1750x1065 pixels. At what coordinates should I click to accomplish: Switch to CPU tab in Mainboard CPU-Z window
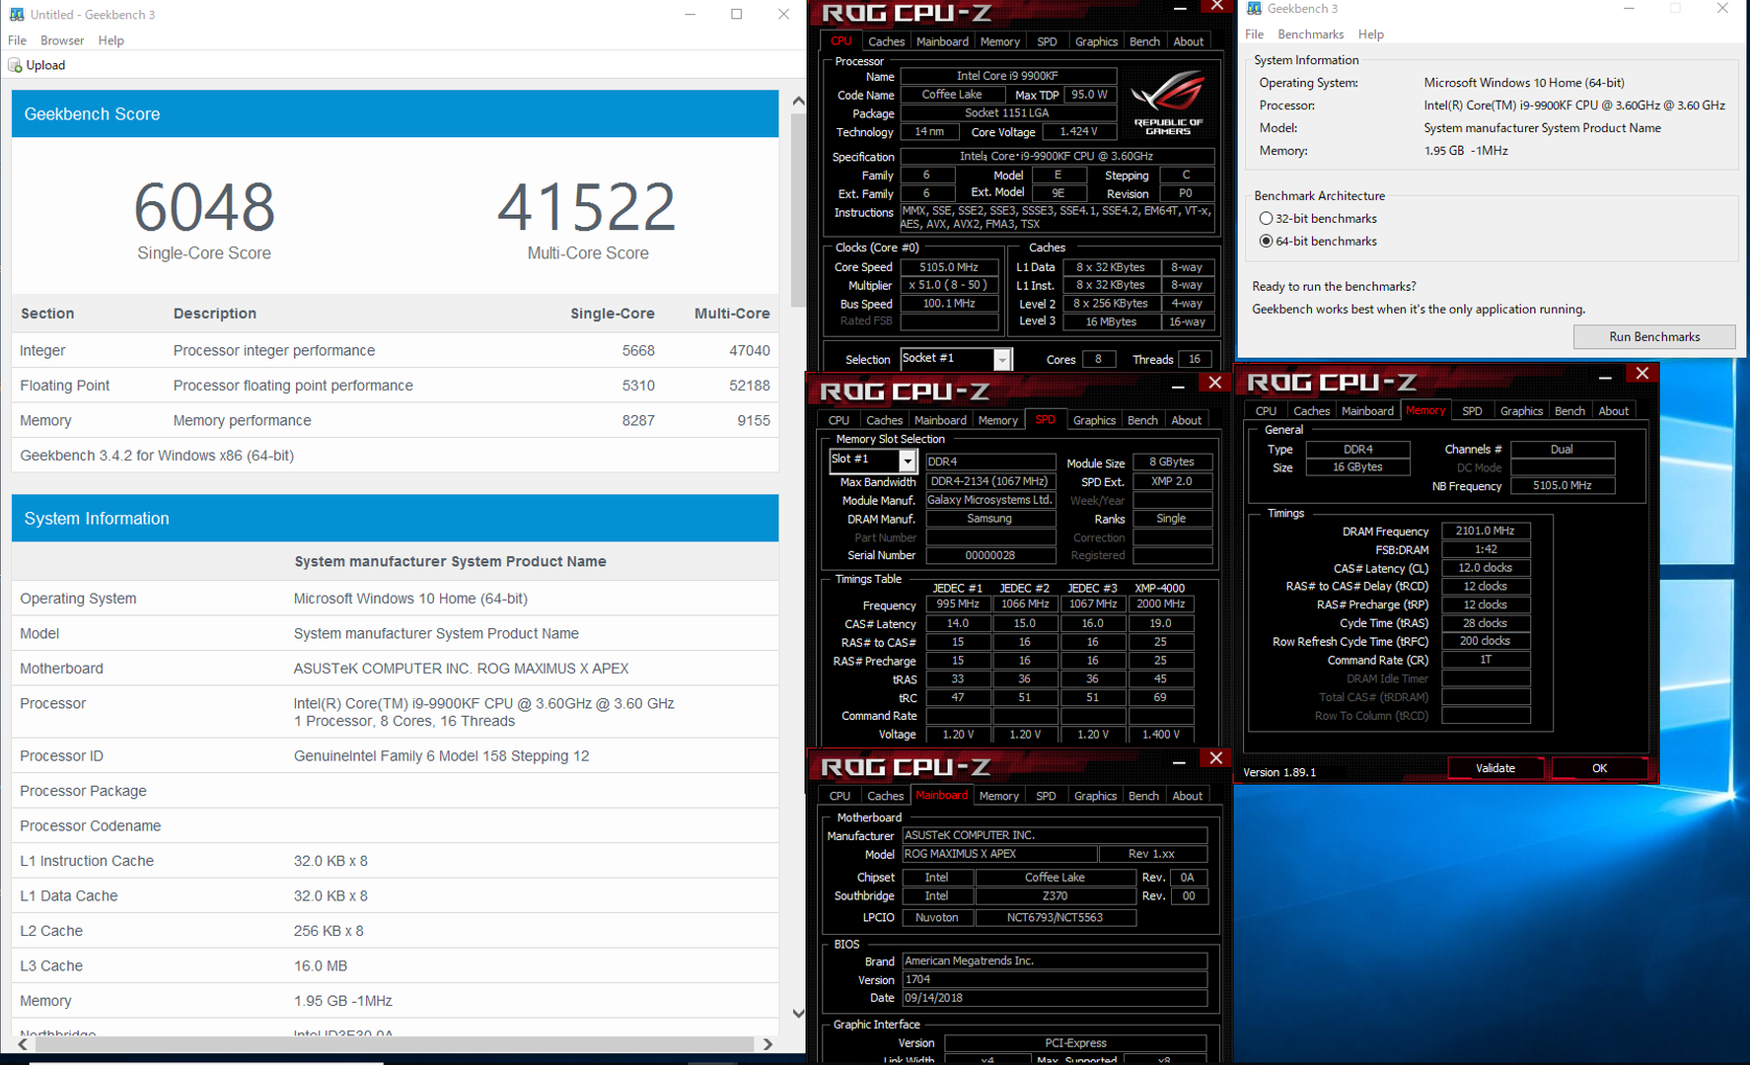point(840,796)
